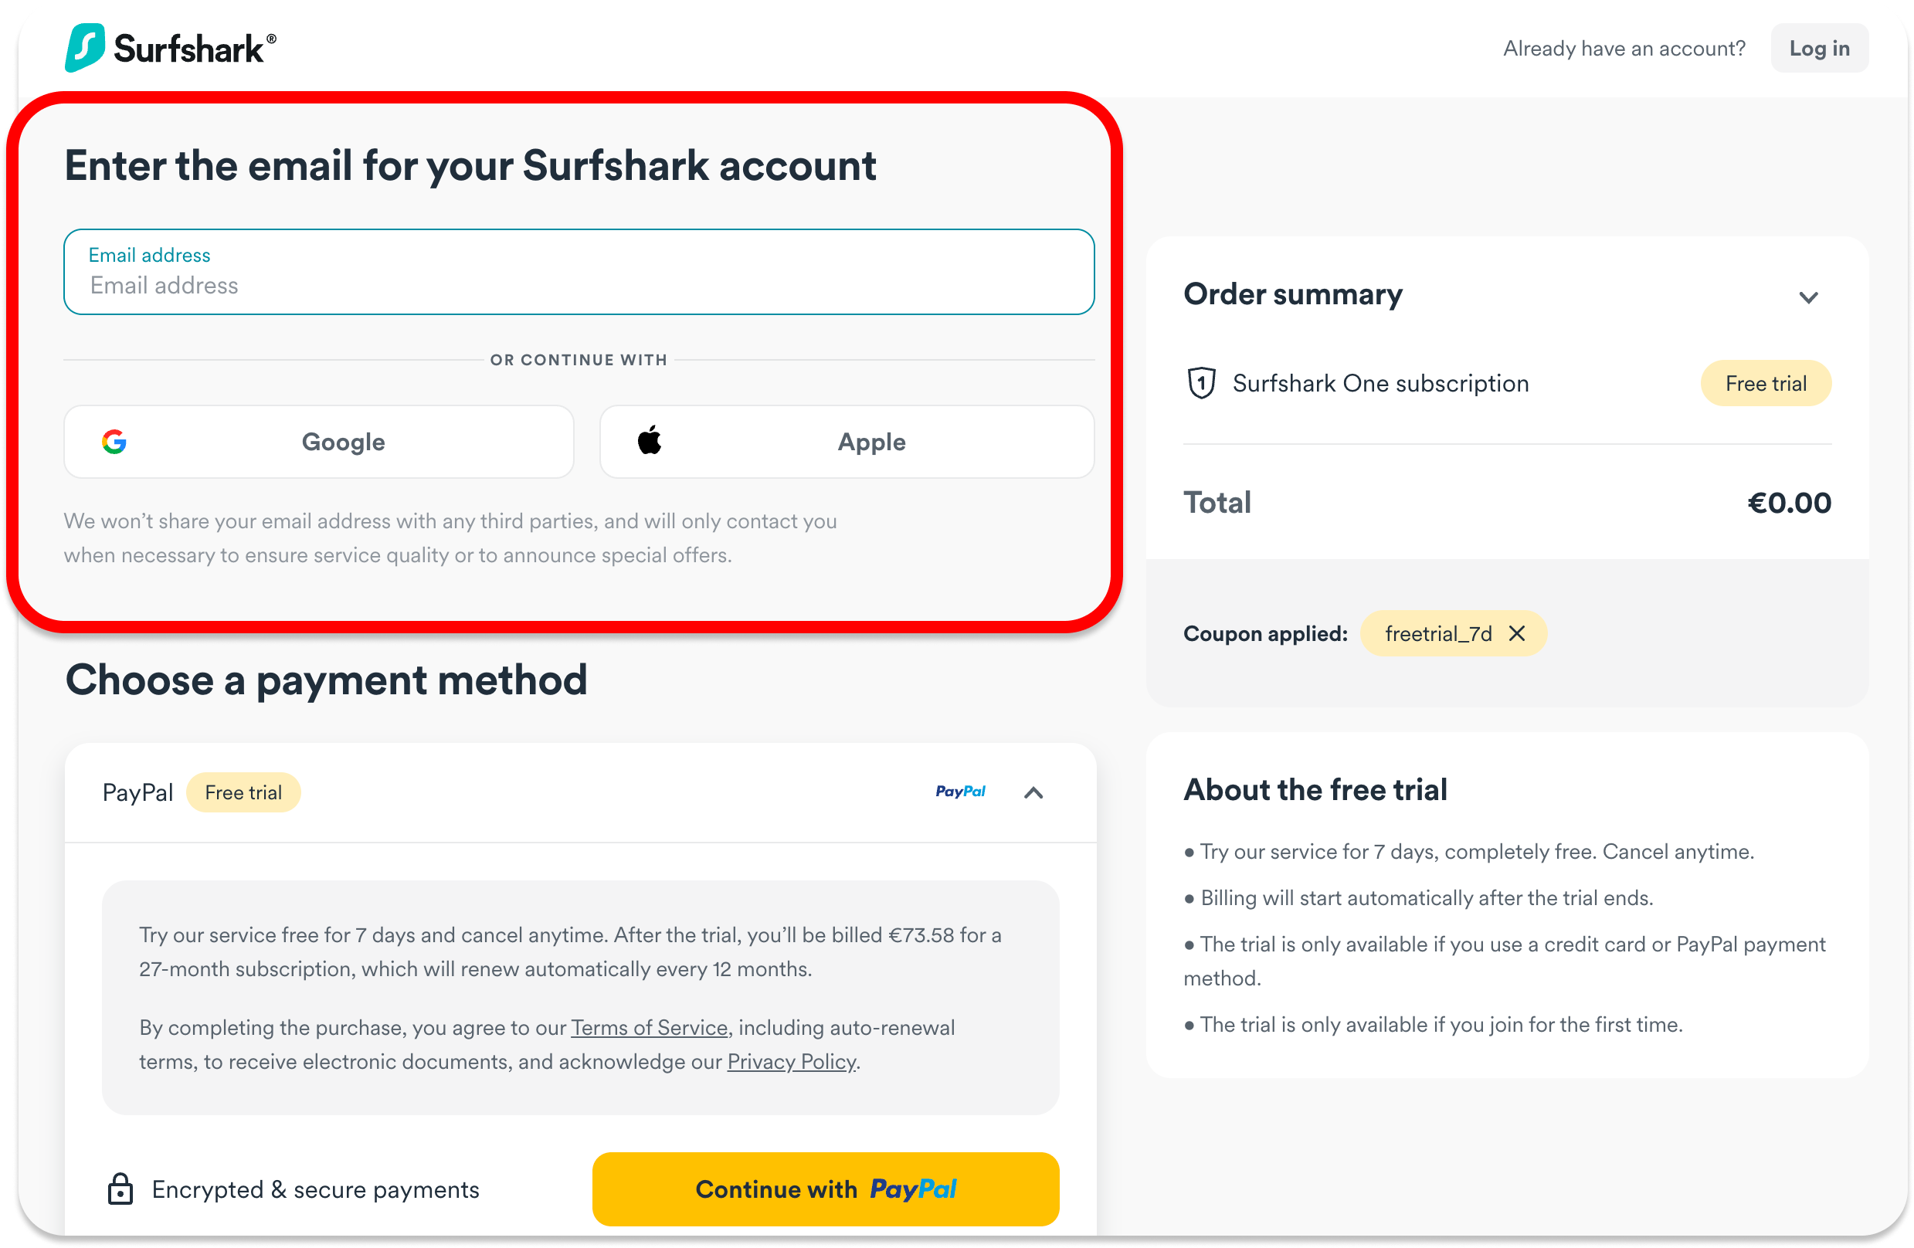This screenshot has height=1248, width=1914.
Task: Continue with Apple sign-in button
Action: coord(847,442)
